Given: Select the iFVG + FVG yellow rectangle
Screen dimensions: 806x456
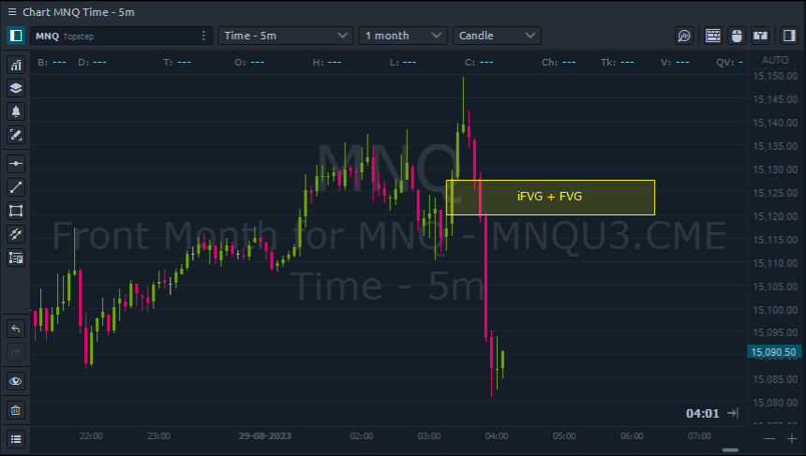Looking at the screenshot, I should (x=550, y=198).
